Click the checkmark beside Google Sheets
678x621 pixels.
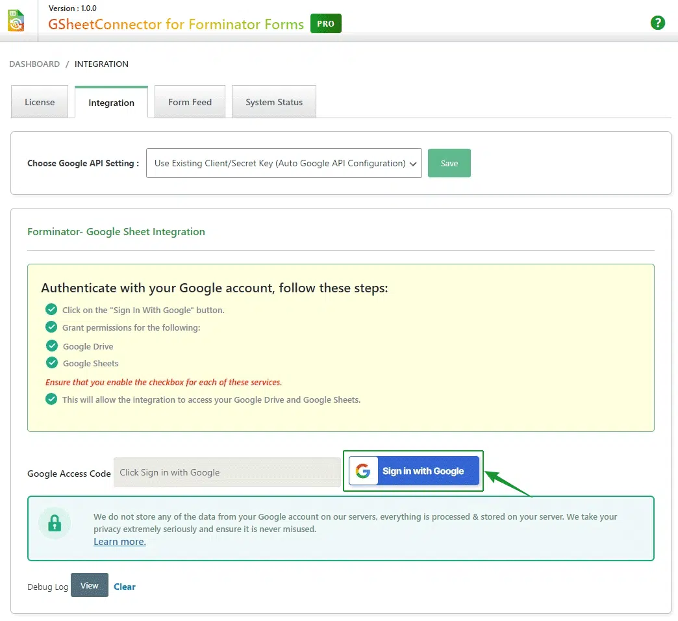tap(51, 362)
